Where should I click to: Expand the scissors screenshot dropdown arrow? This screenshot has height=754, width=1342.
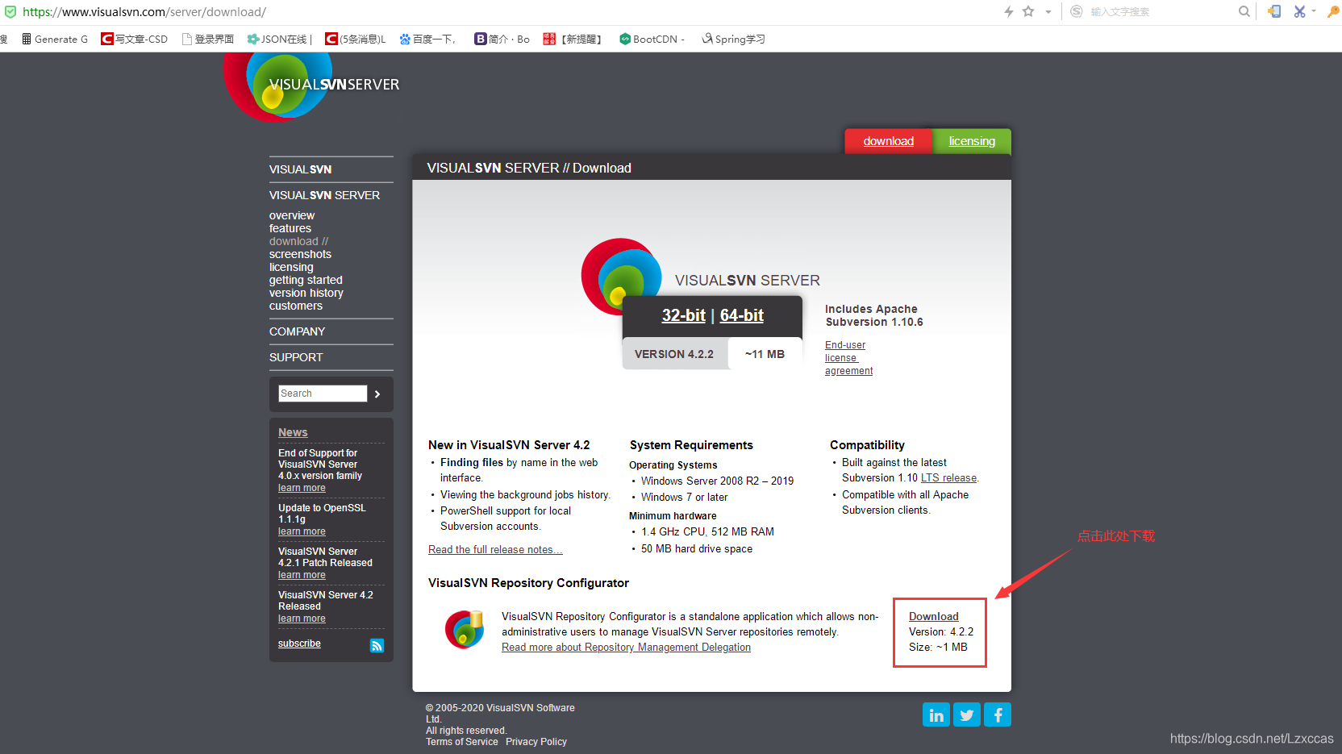(1314, 12)
